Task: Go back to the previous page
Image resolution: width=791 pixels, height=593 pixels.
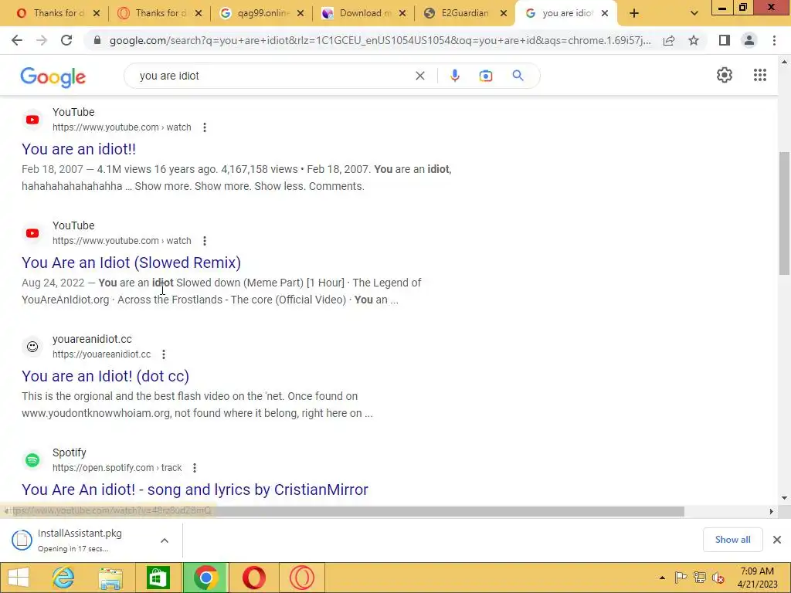Action: [x=17, y=40]
